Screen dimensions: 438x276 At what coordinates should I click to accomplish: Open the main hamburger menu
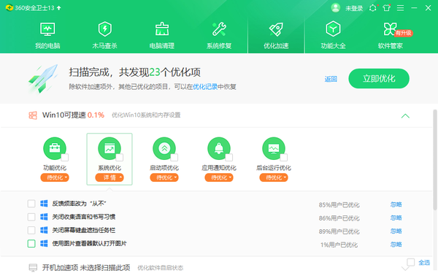point(400,8)
